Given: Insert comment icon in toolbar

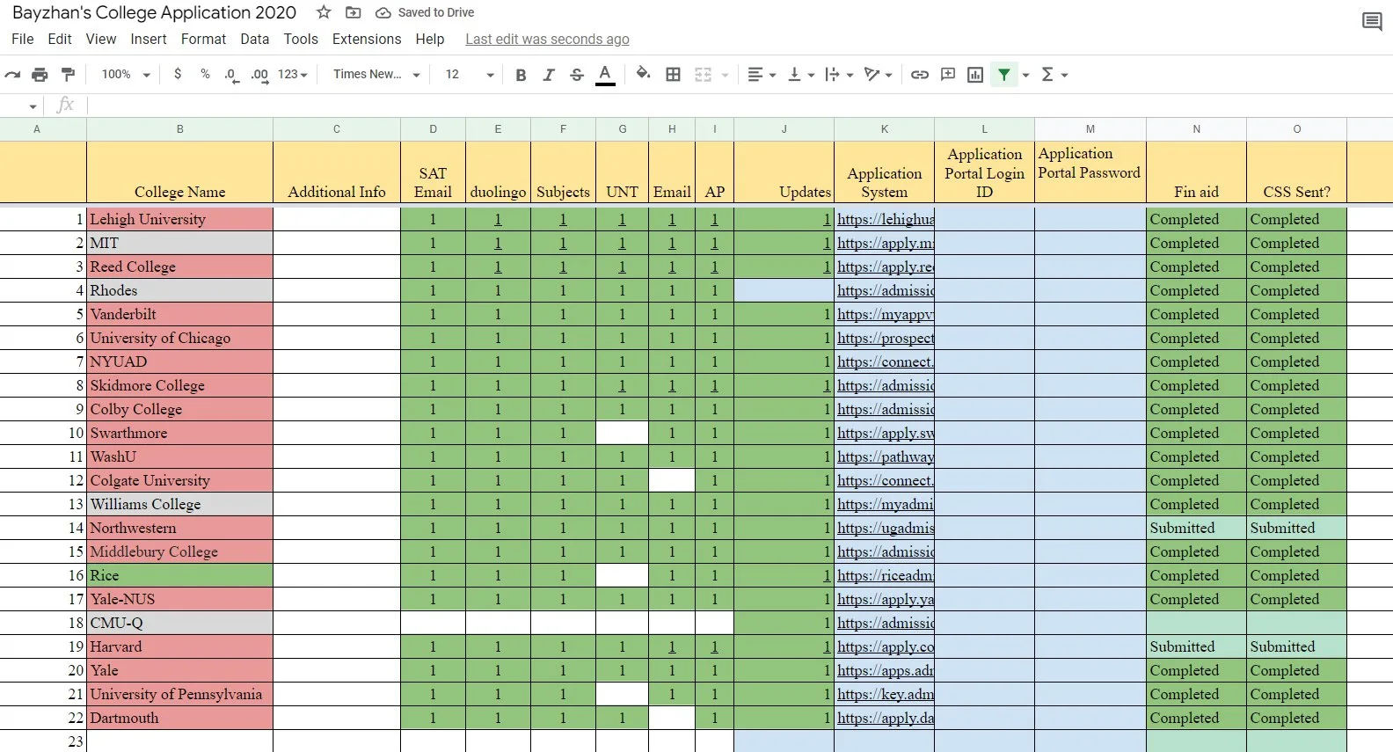Looking at the screenshot, I should tap(948, 75).
